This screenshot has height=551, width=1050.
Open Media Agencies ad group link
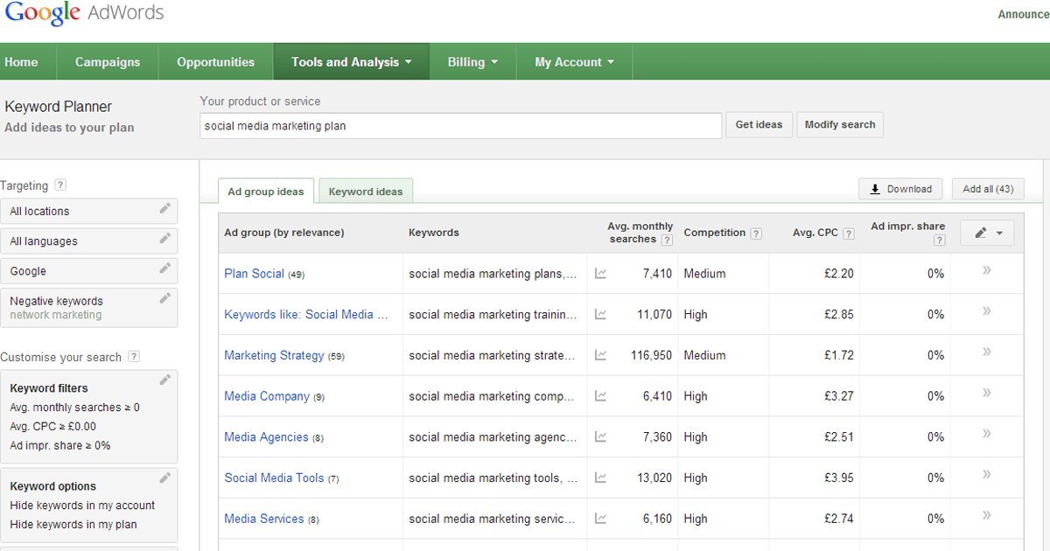pyautogui.click(x=266, y=437)
